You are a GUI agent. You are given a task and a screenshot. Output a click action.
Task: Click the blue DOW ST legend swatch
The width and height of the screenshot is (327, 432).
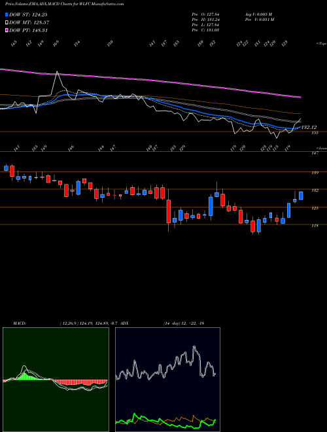[x=7, y=14]
